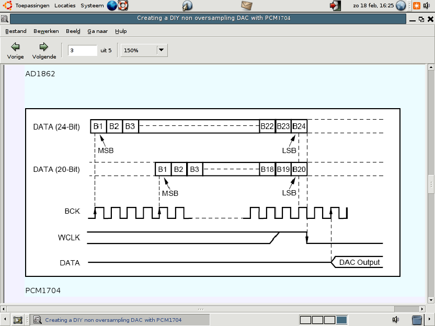
Task: Click the uit 5 page count text
Action: (106, 51)
